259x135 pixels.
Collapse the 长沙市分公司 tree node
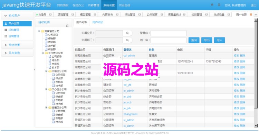click(42, 53)
